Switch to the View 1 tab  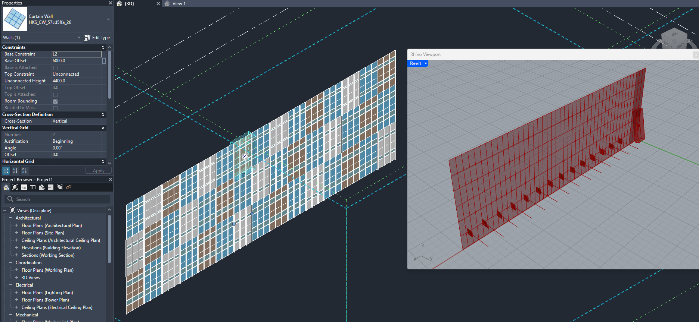click(x=179, y=4)
